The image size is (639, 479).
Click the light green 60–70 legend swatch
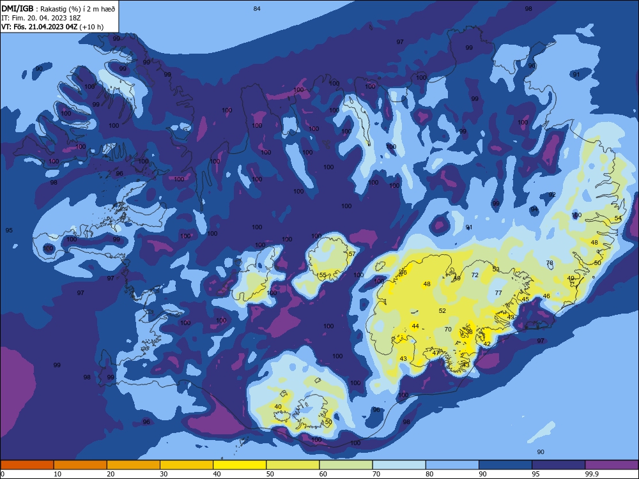(x=346, y=465)
